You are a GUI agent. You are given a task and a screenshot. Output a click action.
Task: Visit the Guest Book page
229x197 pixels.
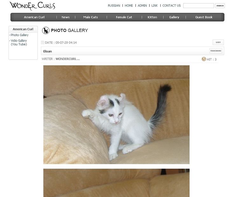click(204, 17)
